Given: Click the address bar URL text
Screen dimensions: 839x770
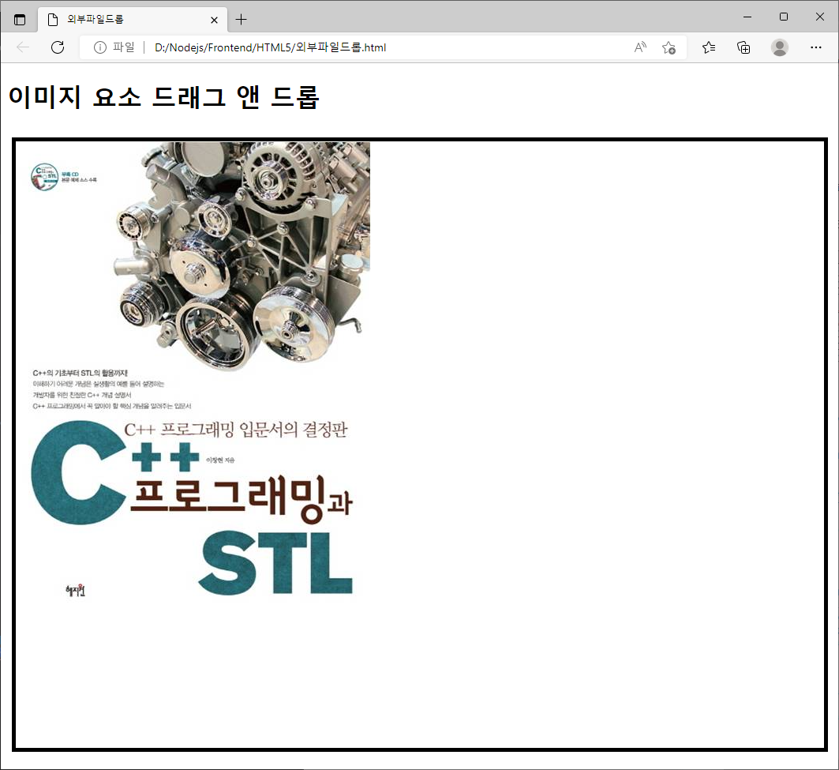Looking at the screenshot, I should (270, 47).
